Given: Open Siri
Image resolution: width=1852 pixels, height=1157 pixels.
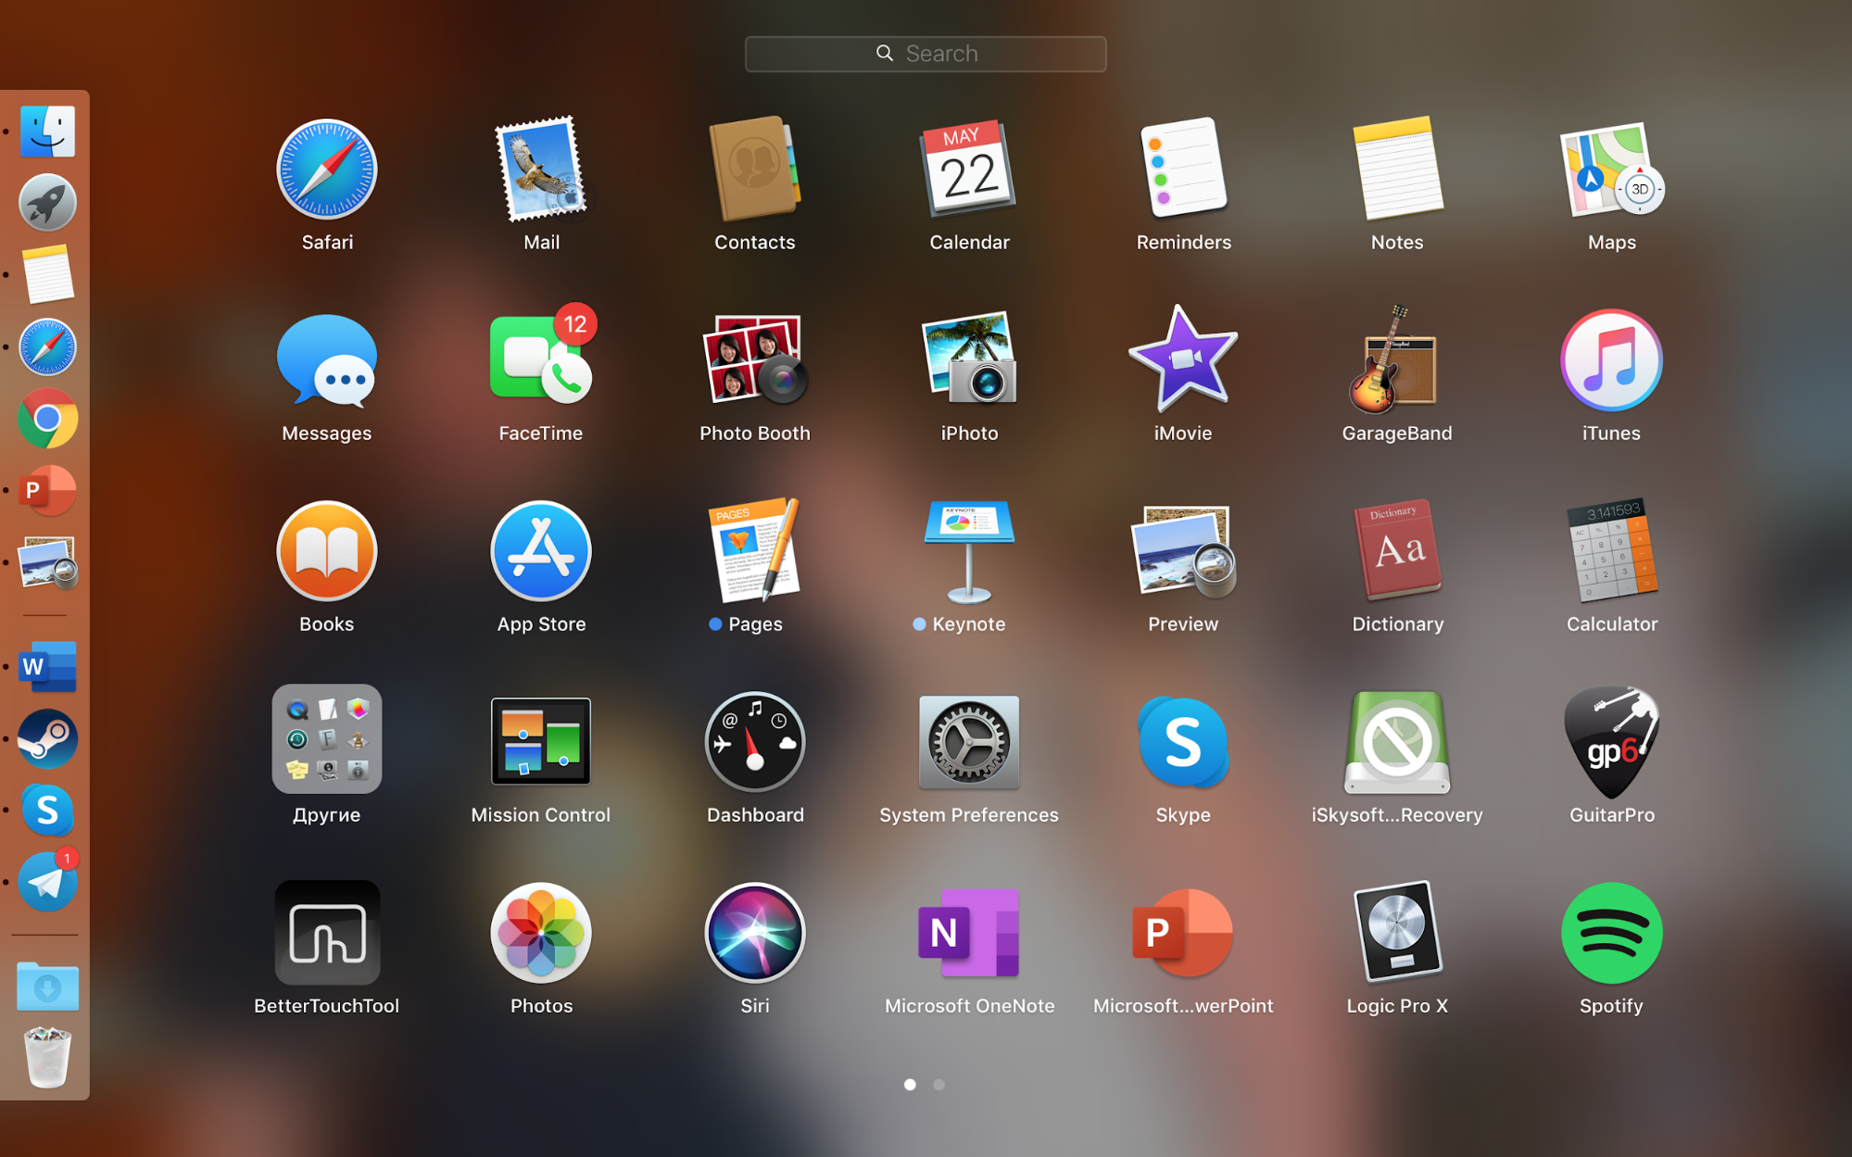Looking at the screenshot, I should pyautogui.click(x=755, y=933).
